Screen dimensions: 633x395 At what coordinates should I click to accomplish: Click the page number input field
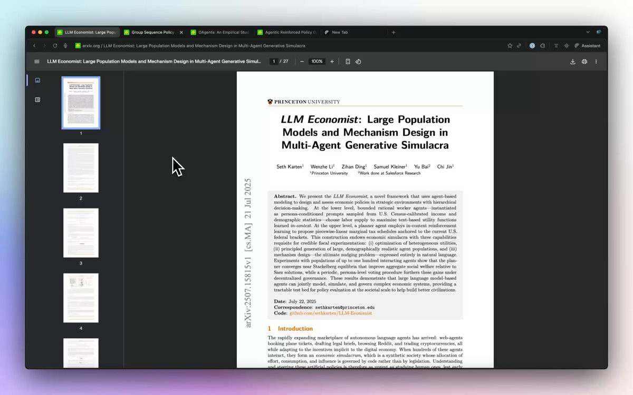point(273,62)
